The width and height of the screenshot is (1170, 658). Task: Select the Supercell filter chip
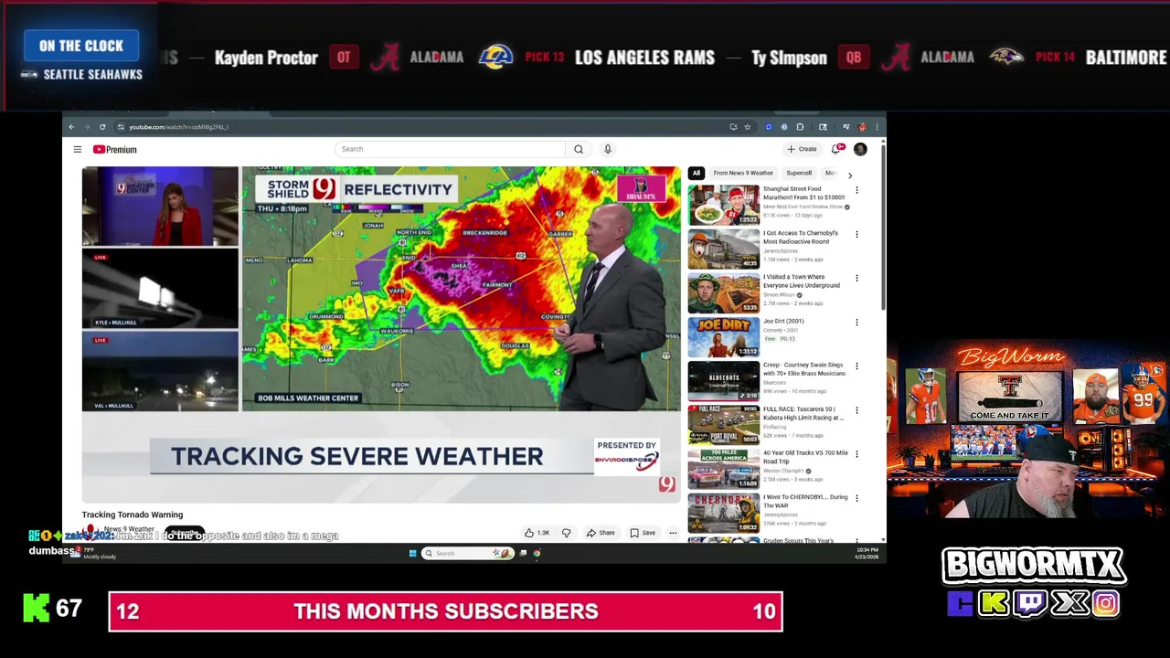(x=799, y=173)
